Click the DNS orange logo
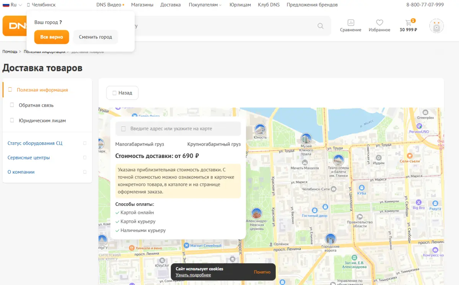This screenshot has width=459, height=285. point(15,26)
